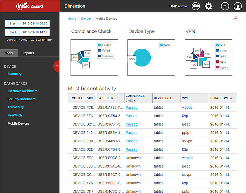Click the glasses icon in the header
This screenshot has height=193, width=246.
point(196,6)
